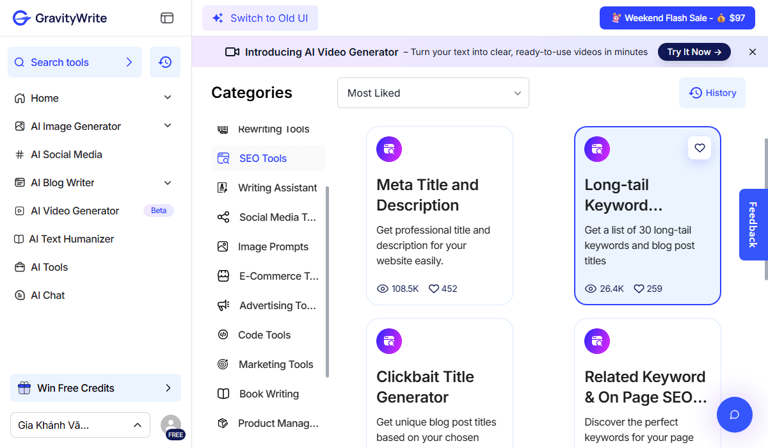Click the GravityWrite logo

(60, 18)
